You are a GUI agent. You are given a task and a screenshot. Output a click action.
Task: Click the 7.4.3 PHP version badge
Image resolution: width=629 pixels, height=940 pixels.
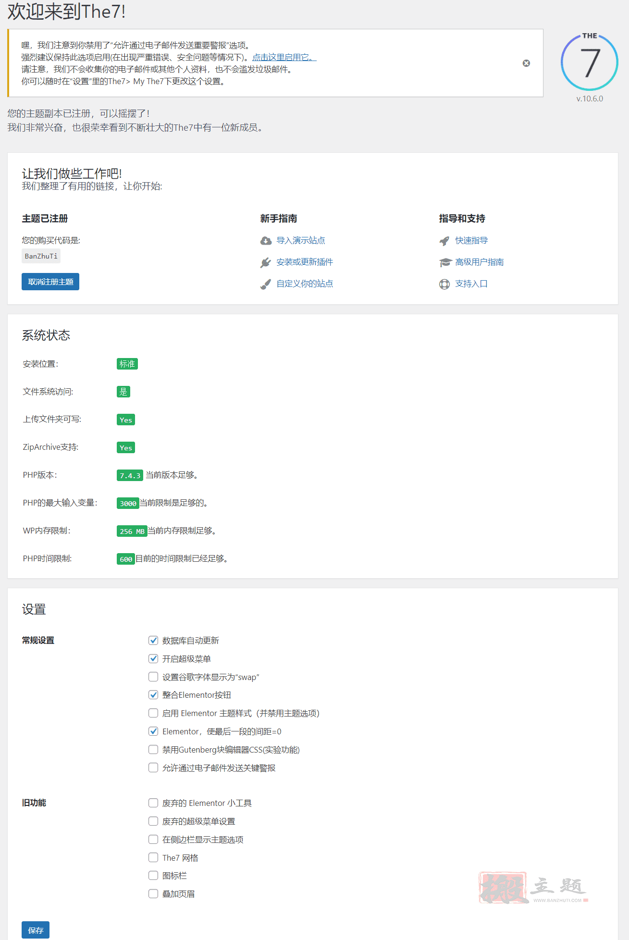point(130,475)
